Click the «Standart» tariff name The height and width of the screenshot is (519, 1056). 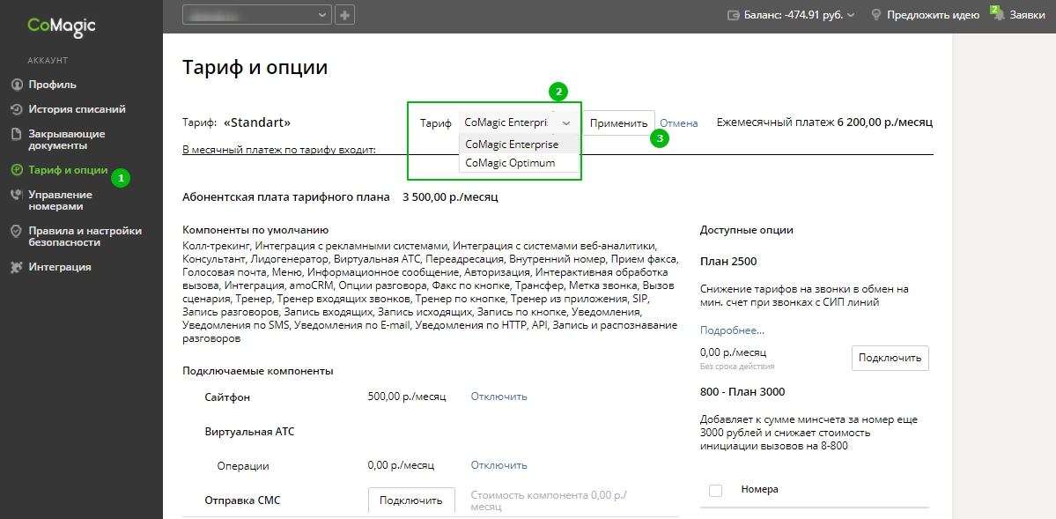tap(257, 122)
